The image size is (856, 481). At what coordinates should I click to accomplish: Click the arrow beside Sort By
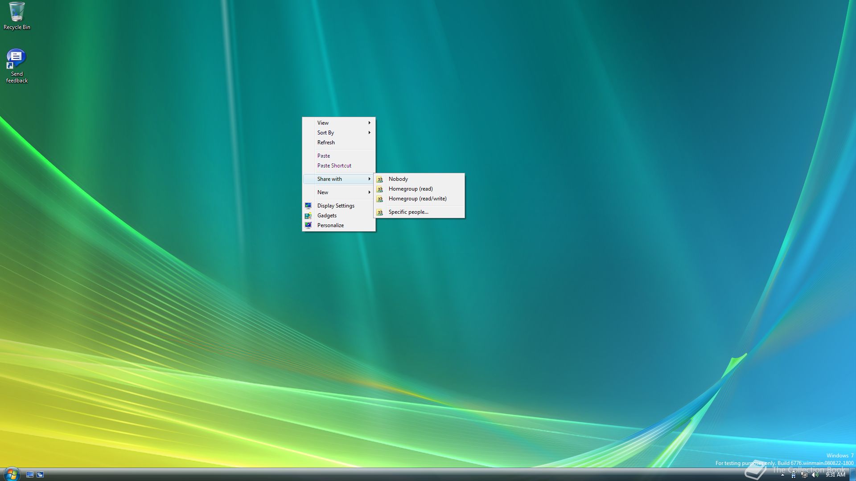(x=369, y=133)
